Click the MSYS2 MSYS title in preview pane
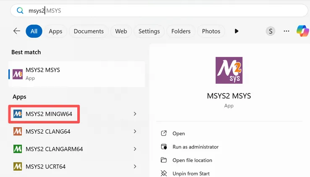310x177 pixels. pos(229,96)
